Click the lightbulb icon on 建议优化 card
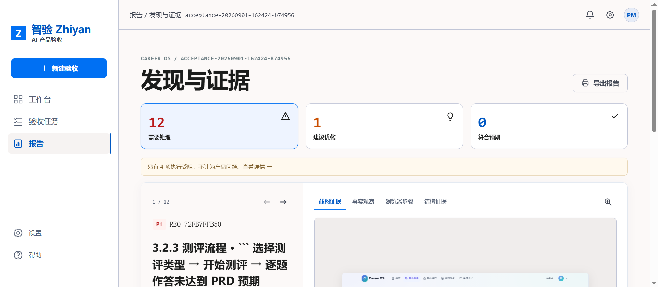 click(450, 116)
